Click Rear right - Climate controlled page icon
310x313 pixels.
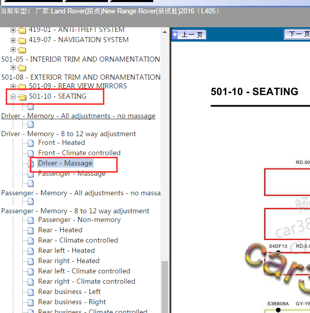30,282
